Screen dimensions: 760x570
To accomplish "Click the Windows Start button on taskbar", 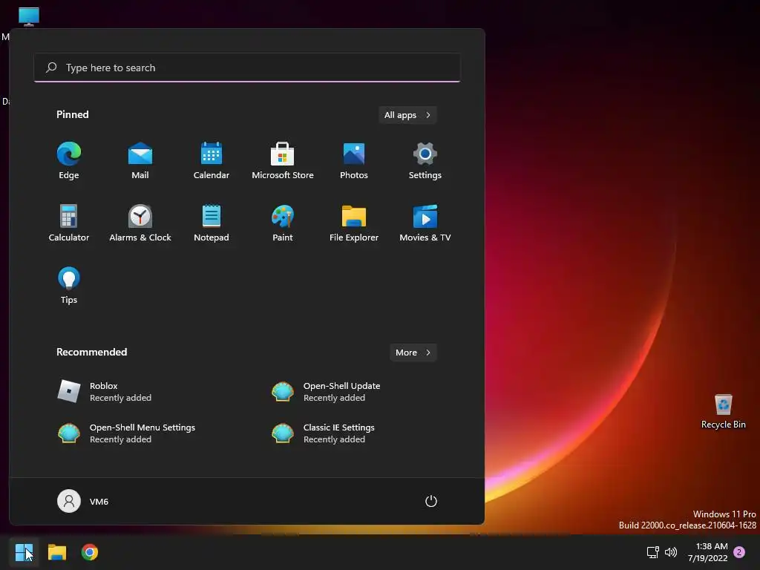I will pyautogui.click(x=24, y=552).
